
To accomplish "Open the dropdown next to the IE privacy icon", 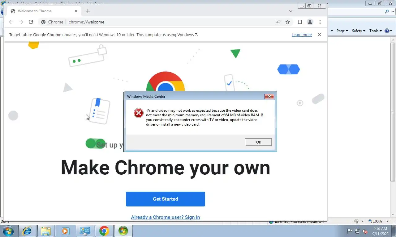I will [362, 221].
